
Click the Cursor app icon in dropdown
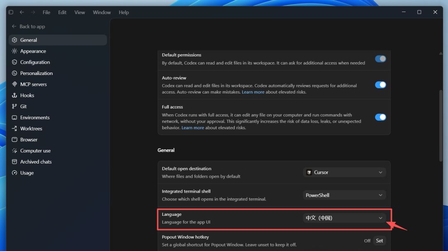pyautogui.click(x=309, y=172)
